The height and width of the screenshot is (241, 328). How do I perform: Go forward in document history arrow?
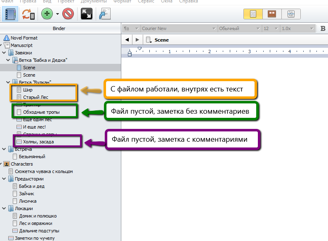137,40
